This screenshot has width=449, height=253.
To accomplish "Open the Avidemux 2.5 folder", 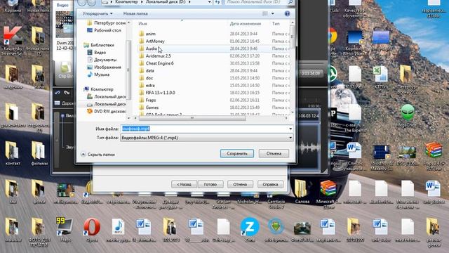I will click(158, 56).
